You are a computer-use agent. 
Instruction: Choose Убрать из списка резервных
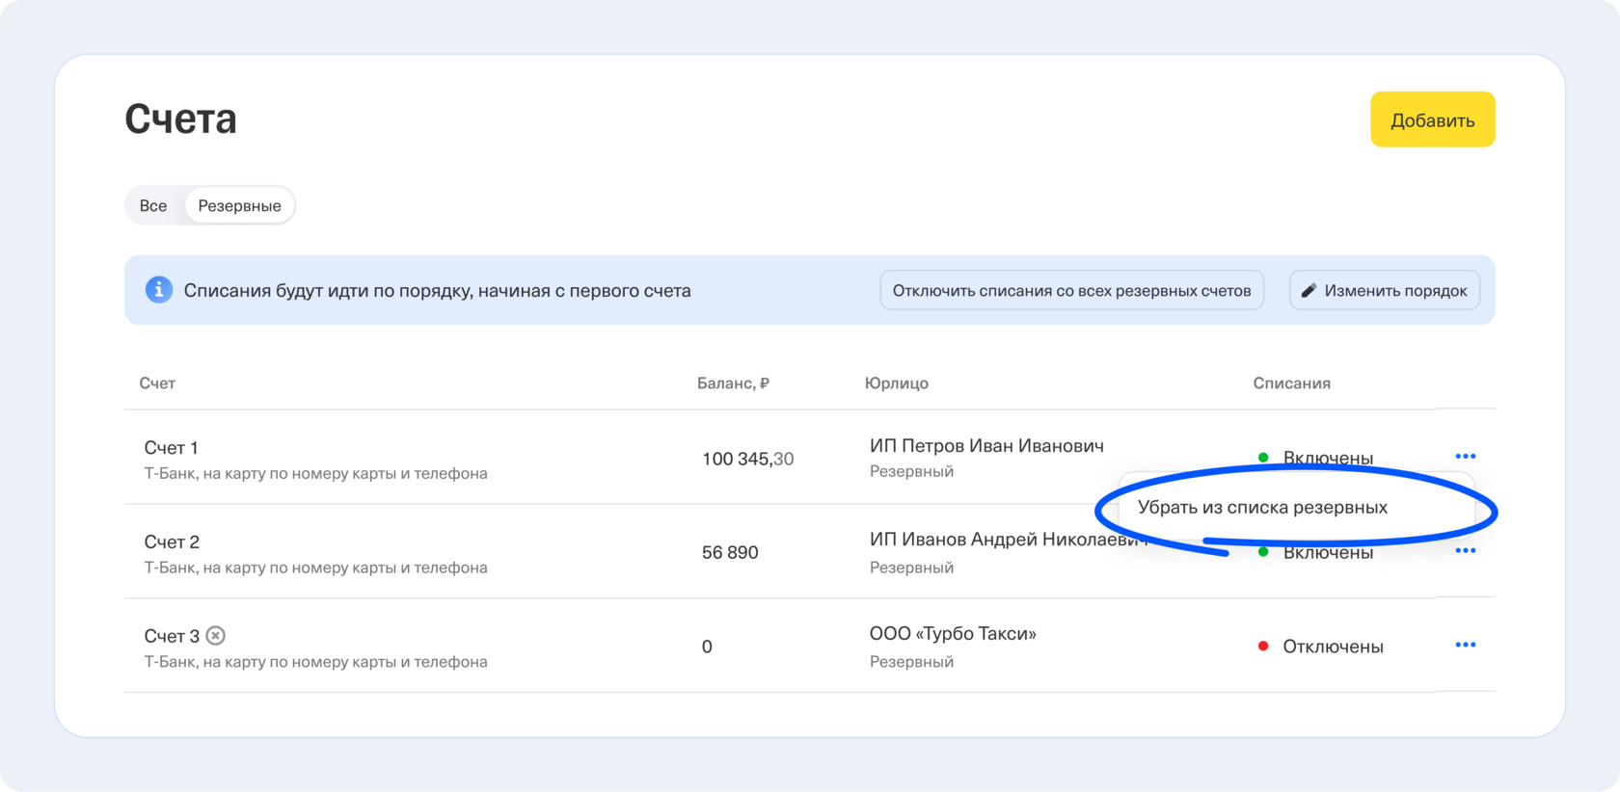point(1262,508)
